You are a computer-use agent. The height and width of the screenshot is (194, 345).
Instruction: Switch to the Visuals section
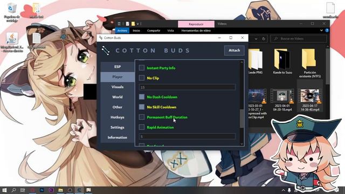click(118, 87)
